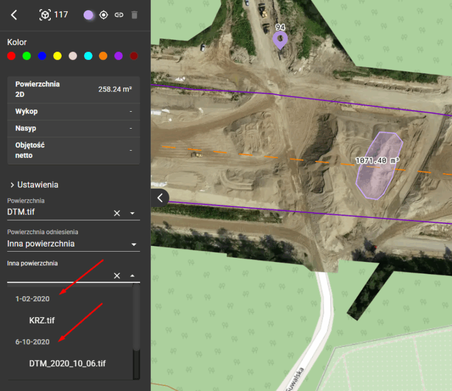Delete measurement with the trash icon
Screen dimensions: 452x391
click(x=134, y=15)
